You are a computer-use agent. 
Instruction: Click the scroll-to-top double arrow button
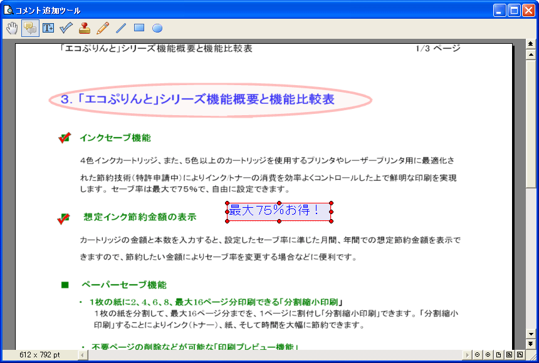tap(531, 44)
